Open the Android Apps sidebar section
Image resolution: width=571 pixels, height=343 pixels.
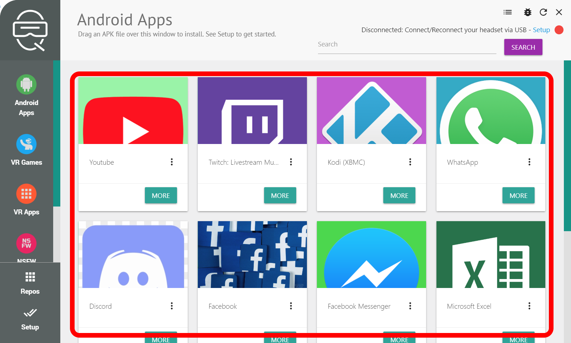pos(26,95)
